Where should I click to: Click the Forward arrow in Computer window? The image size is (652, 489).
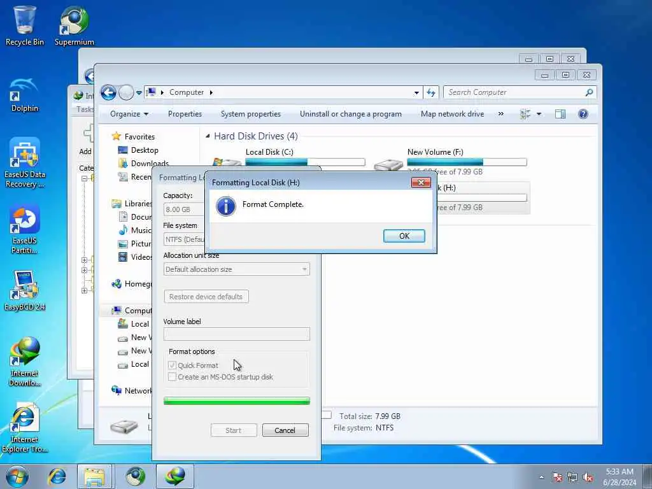click(127, 92)
